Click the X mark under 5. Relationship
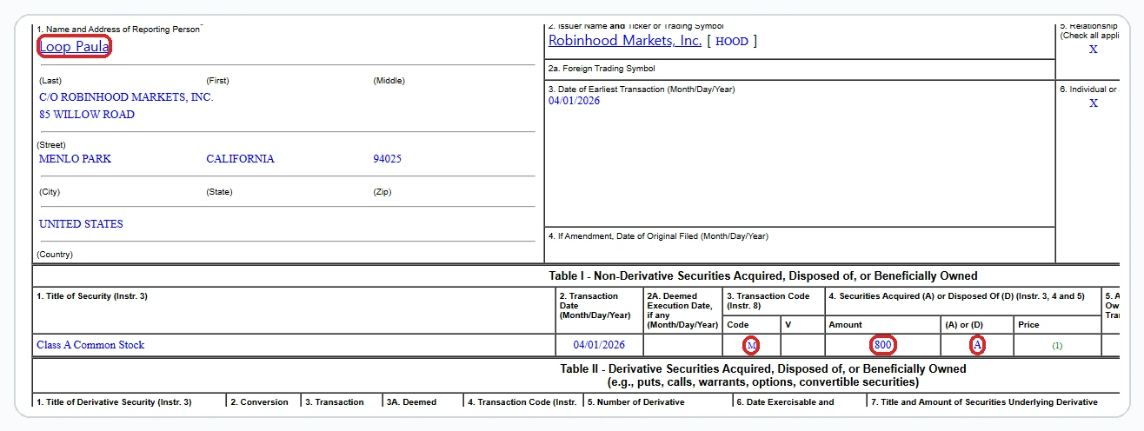Screen dimensions: 1144x431 coord(1094,50)
